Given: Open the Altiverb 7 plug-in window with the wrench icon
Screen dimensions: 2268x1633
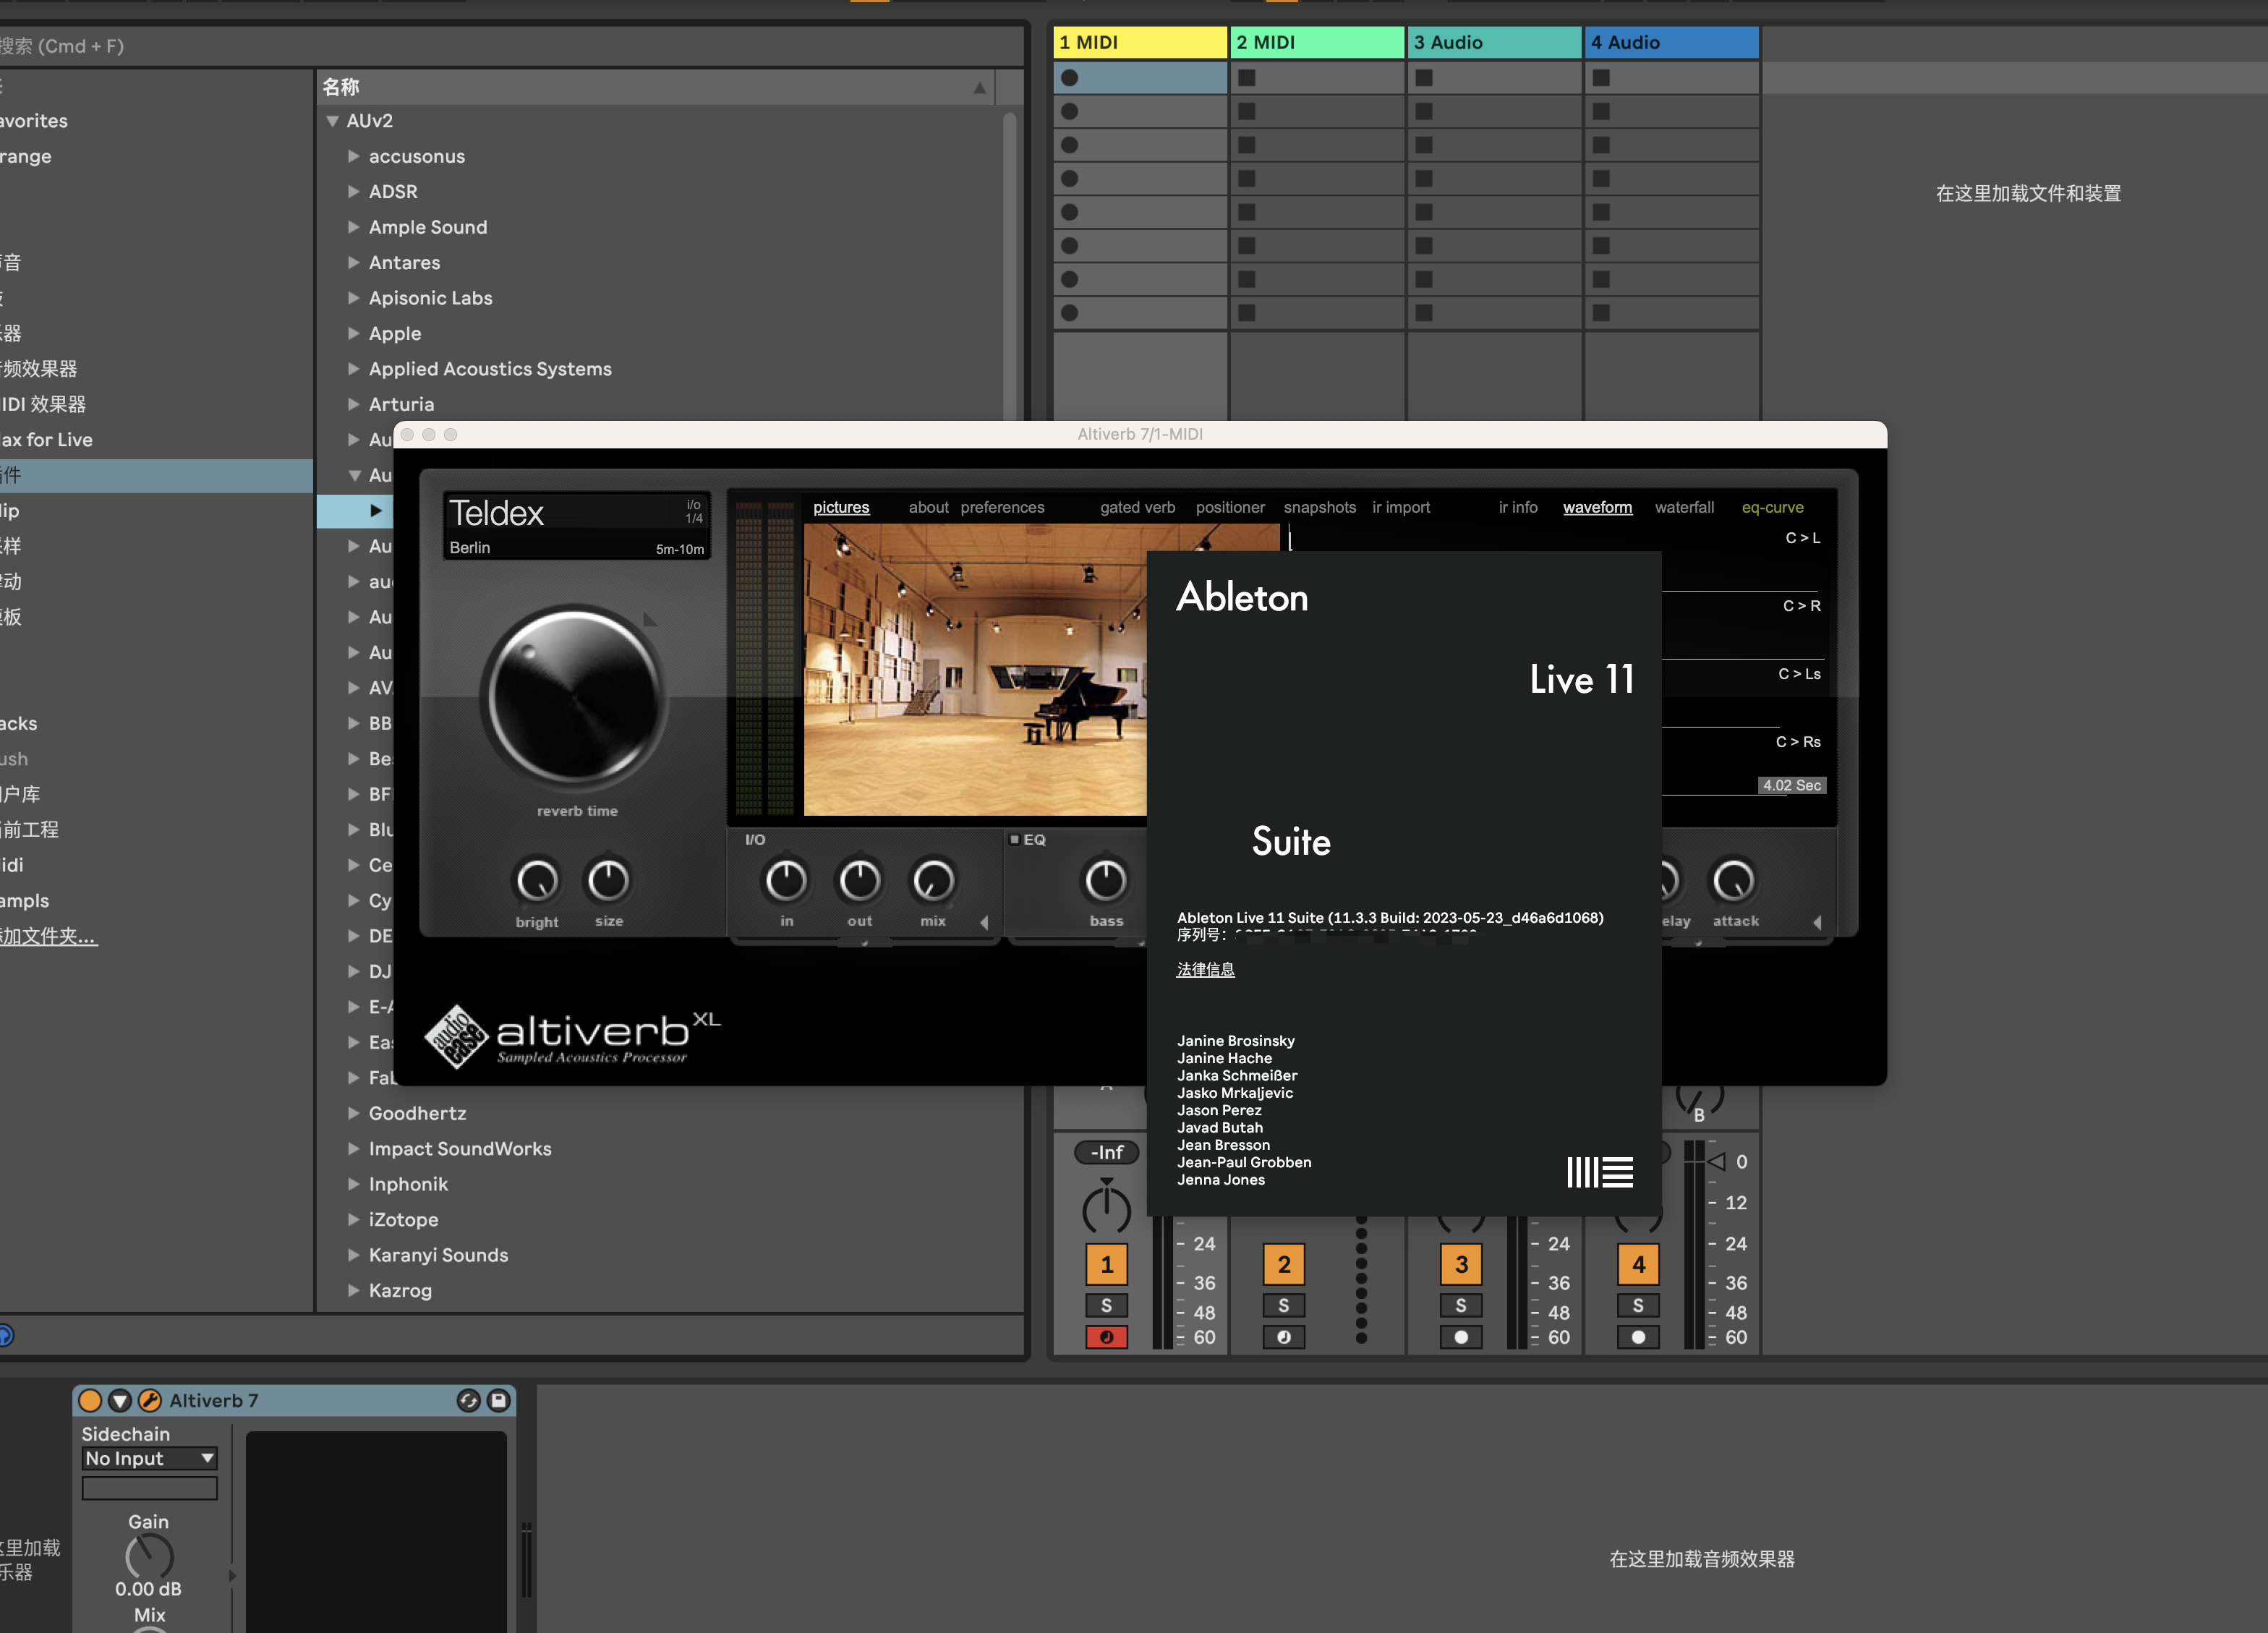Looking at the screenshot, I should pos(150,1400).
